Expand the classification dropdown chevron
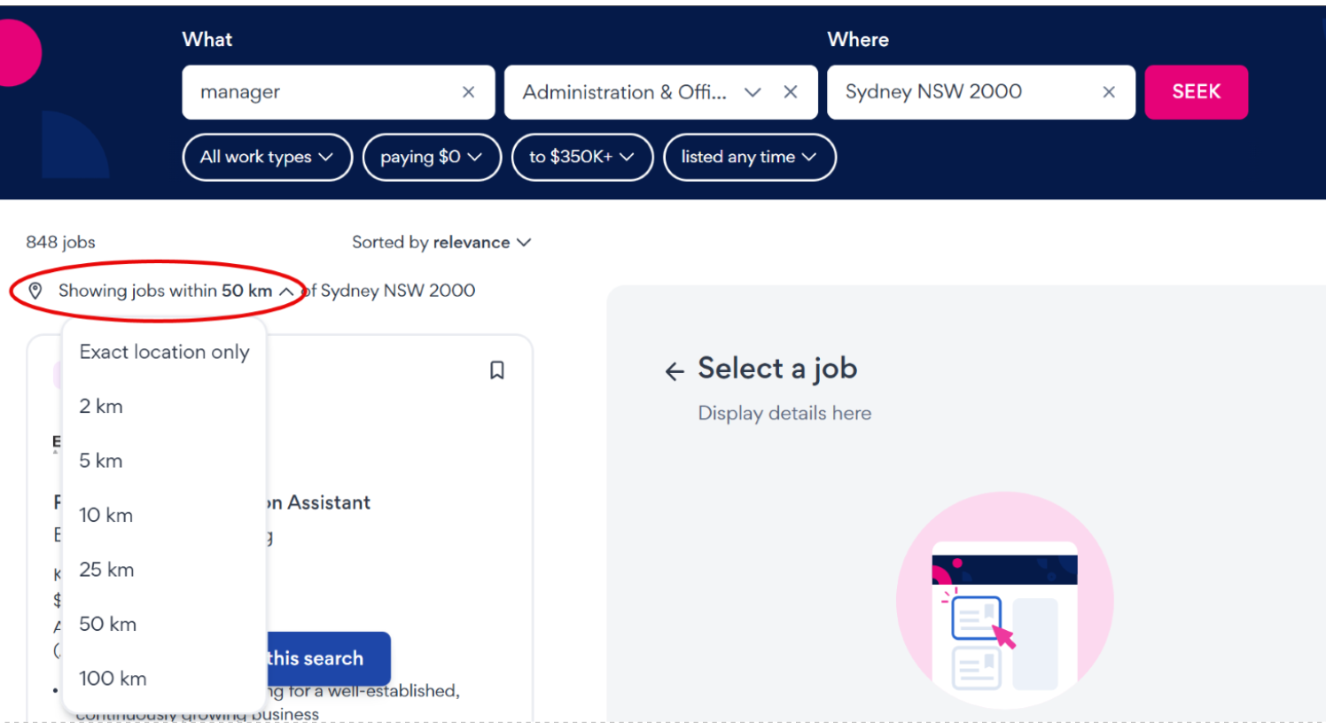The height and width of the screenshot is (723, 1326). [x=753, y=92]
